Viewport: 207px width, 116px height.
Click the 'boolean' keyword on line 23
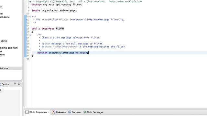coord(42,53)
